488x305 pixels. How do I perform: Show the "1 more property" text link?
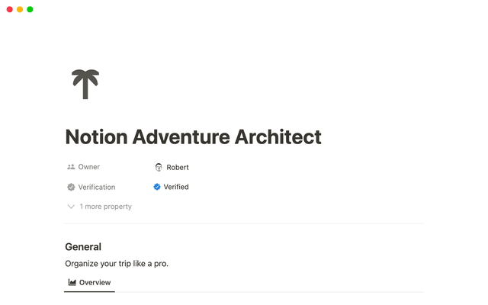(105, 207)
